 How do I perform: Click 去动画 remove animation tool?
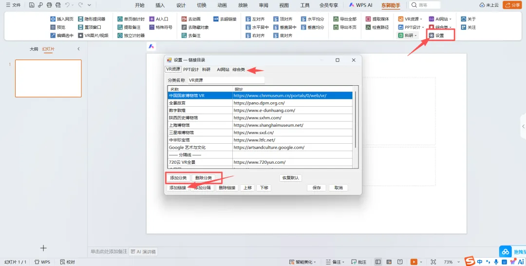pyautogui.click(x=191, y=19)
